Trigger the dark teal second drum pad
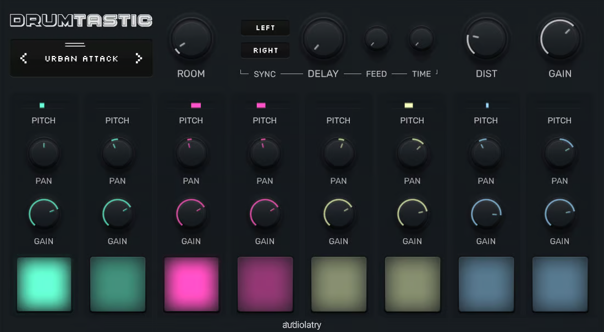 118,284
